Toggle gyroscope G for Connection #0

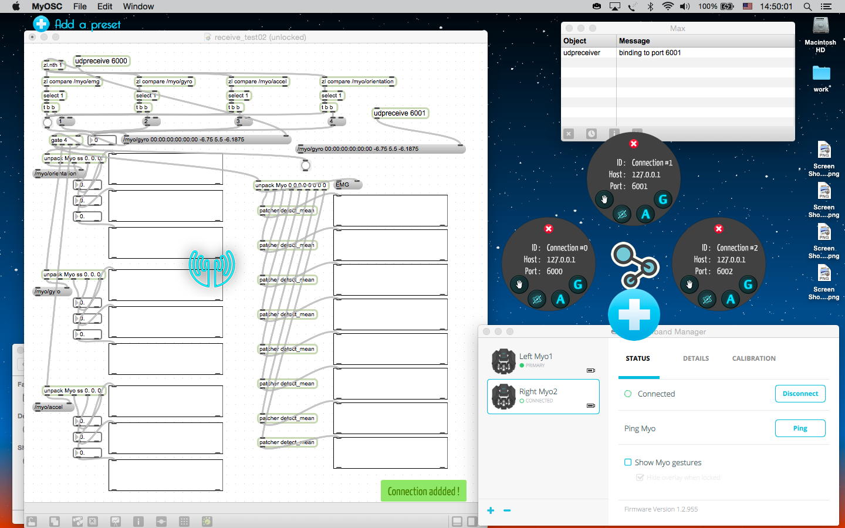coord(578,285)
